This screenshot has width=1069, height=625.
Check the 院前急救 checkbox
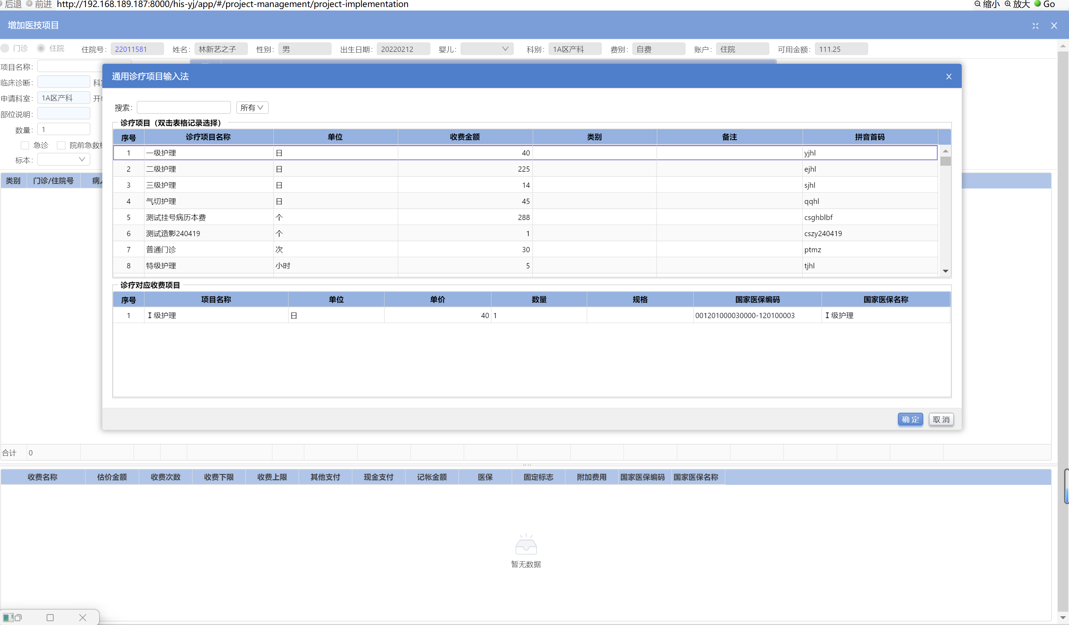tap(61, 145)
